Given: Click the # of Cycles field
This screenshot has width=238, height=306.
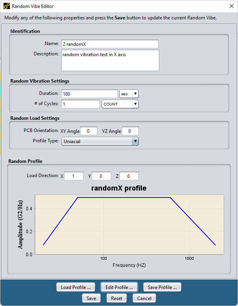Looking at the screenshot, I should [x=80, y=104].
